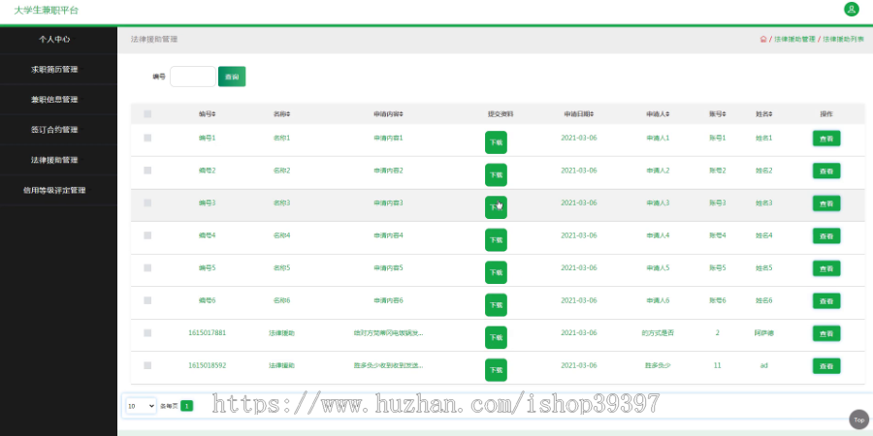Check the checkbox for row 编号5
The height and width of the screenshot is (436, 873).
pyautogui.click(x=147, y=267)
